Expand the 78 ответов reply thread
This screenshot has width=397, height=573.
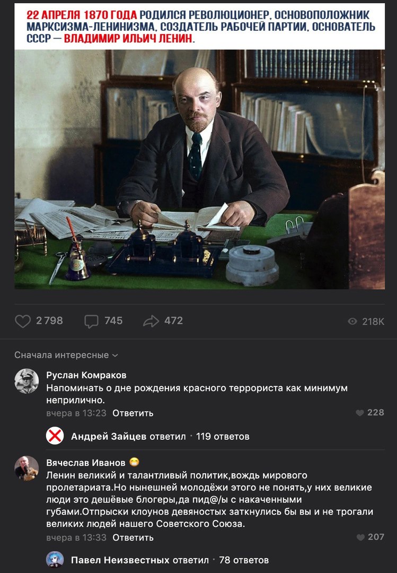click(244, 560)
